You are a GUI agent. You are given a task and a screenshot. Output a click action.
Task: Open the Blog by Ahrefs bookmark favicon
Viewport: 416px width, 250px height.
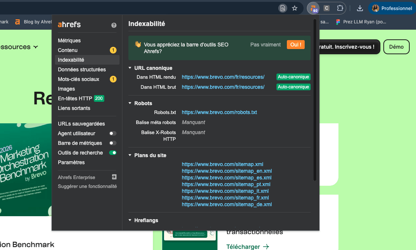(17, 22)
